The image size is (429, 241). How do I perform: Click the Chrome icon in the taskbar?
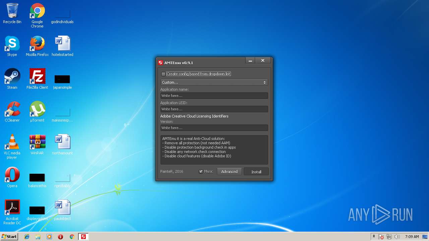coord(72,237)
